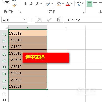
Task: Select column B header
Action: [x=66, y=28]
